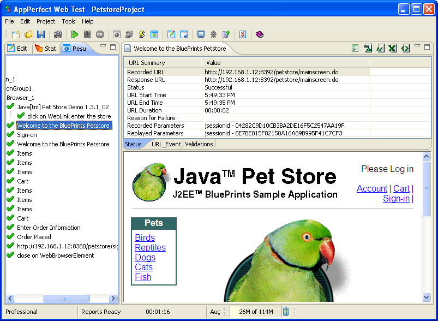
Task: Open the Project menu
Action: tap(46, 21)
